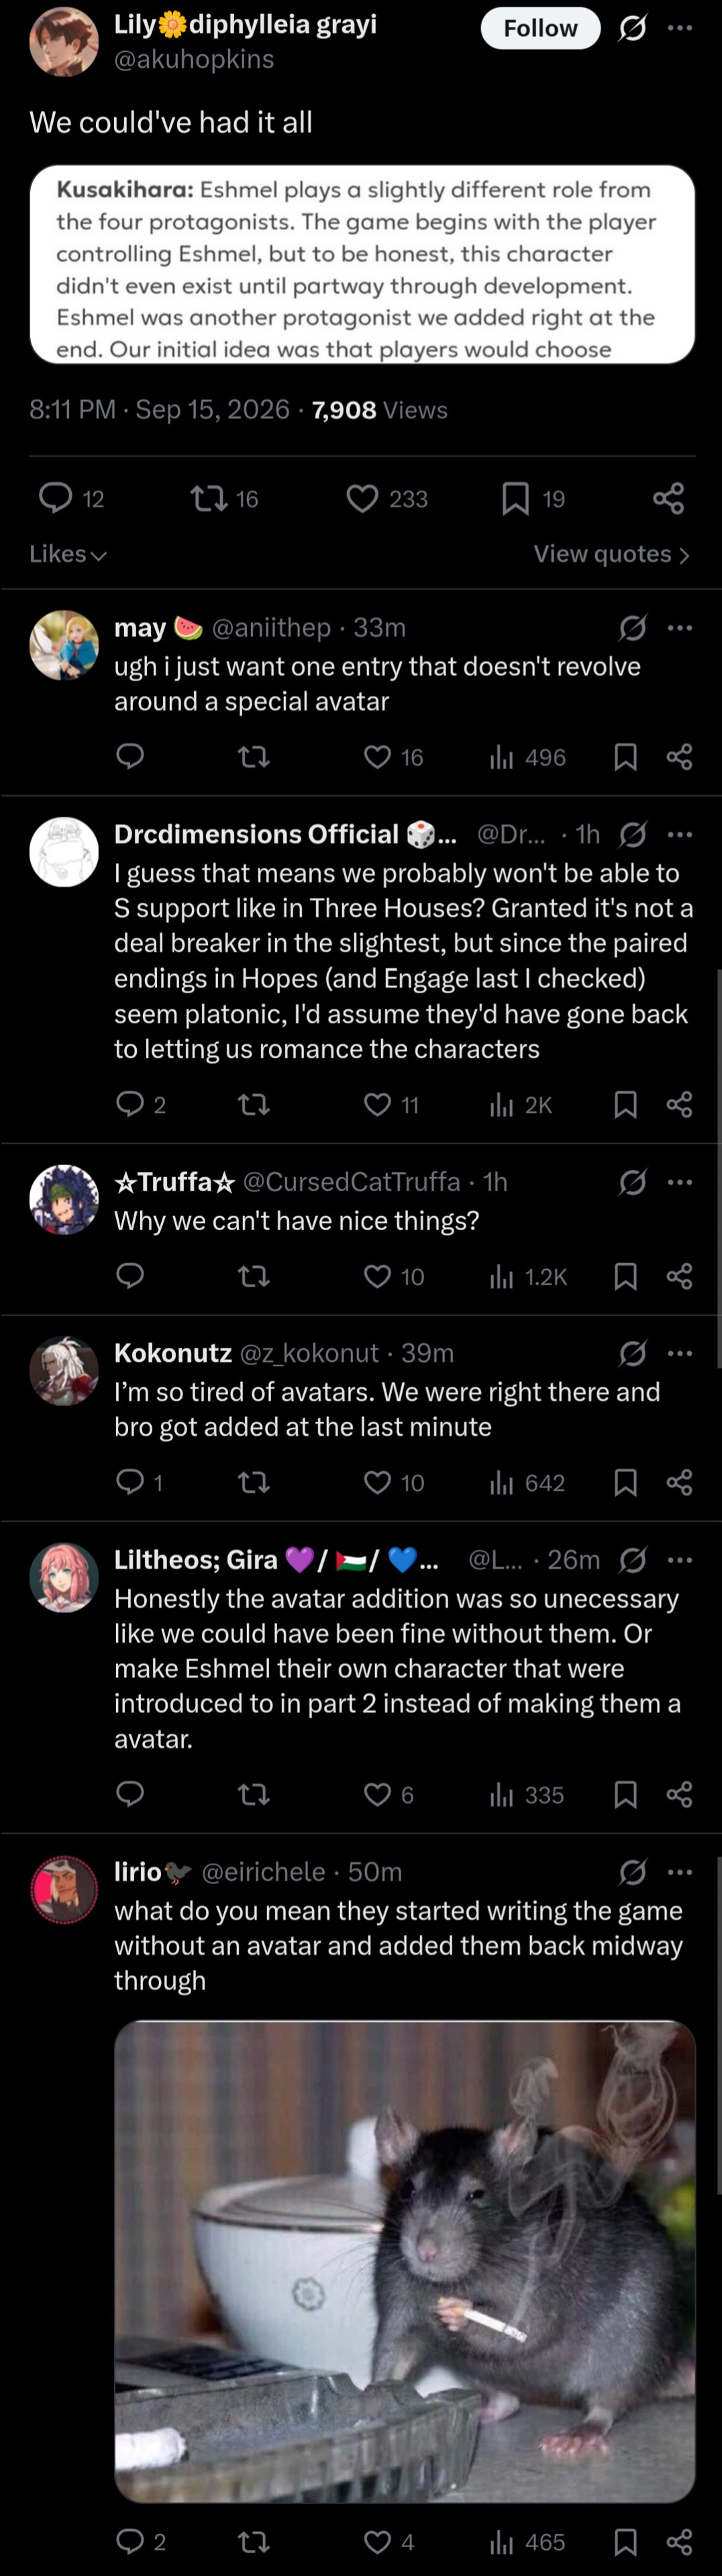Open more options on Lily's main post
Image resolution: width=722 pixels, height=2576 pixels.
point(680,28)
